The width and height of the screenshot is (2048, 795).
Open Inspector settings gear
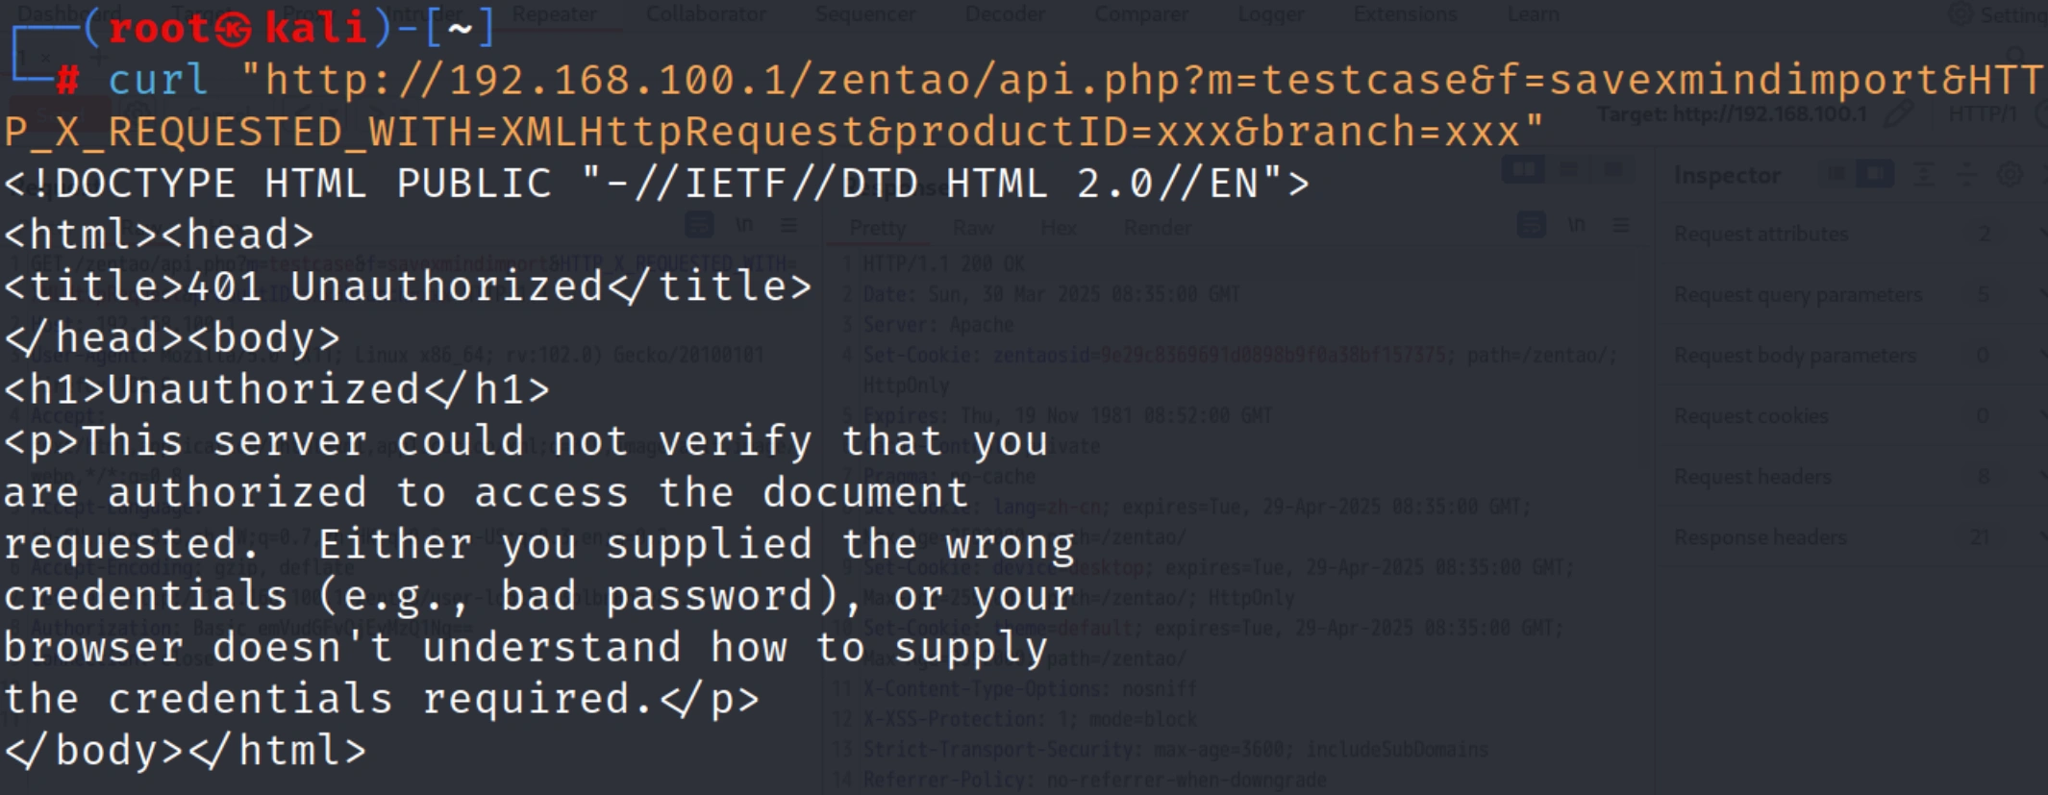[2010, 175]
